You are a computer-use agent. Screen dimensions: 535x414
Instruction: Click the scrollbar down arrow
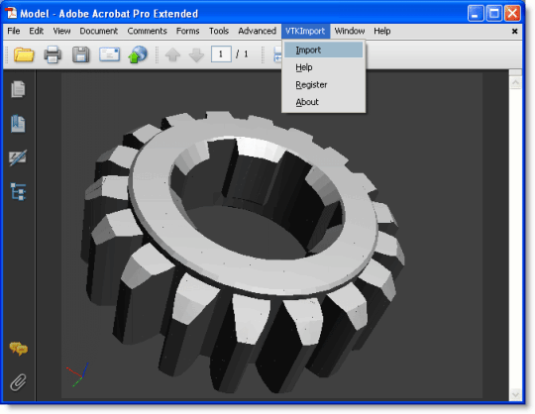(x=515, y=395)
